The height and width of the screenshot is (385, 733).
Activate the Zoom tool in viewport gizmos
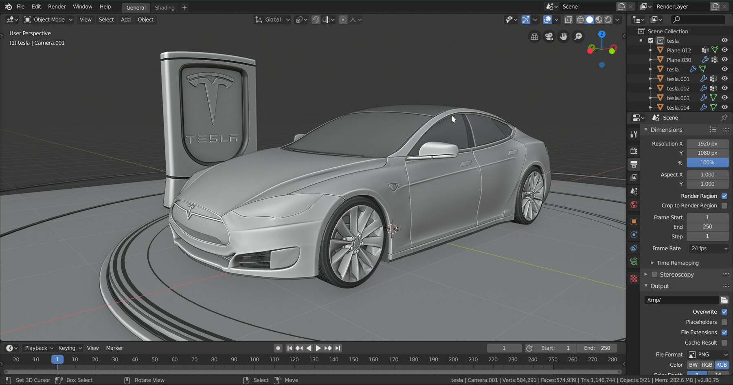tap(578, 36)
